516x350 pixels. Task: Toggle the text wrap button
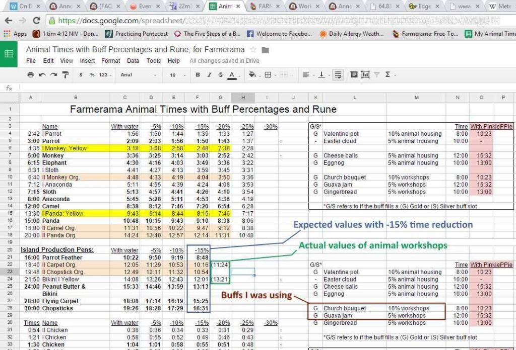point(338,74)
